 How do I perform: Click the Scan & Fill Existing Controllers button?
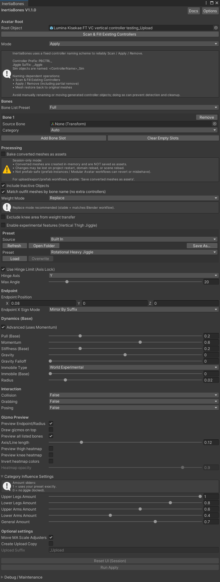109,34
